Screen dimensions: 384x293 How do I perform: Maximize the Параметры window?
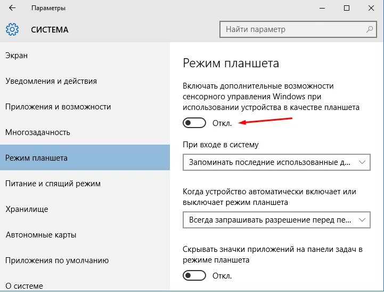tap(347, 8)
